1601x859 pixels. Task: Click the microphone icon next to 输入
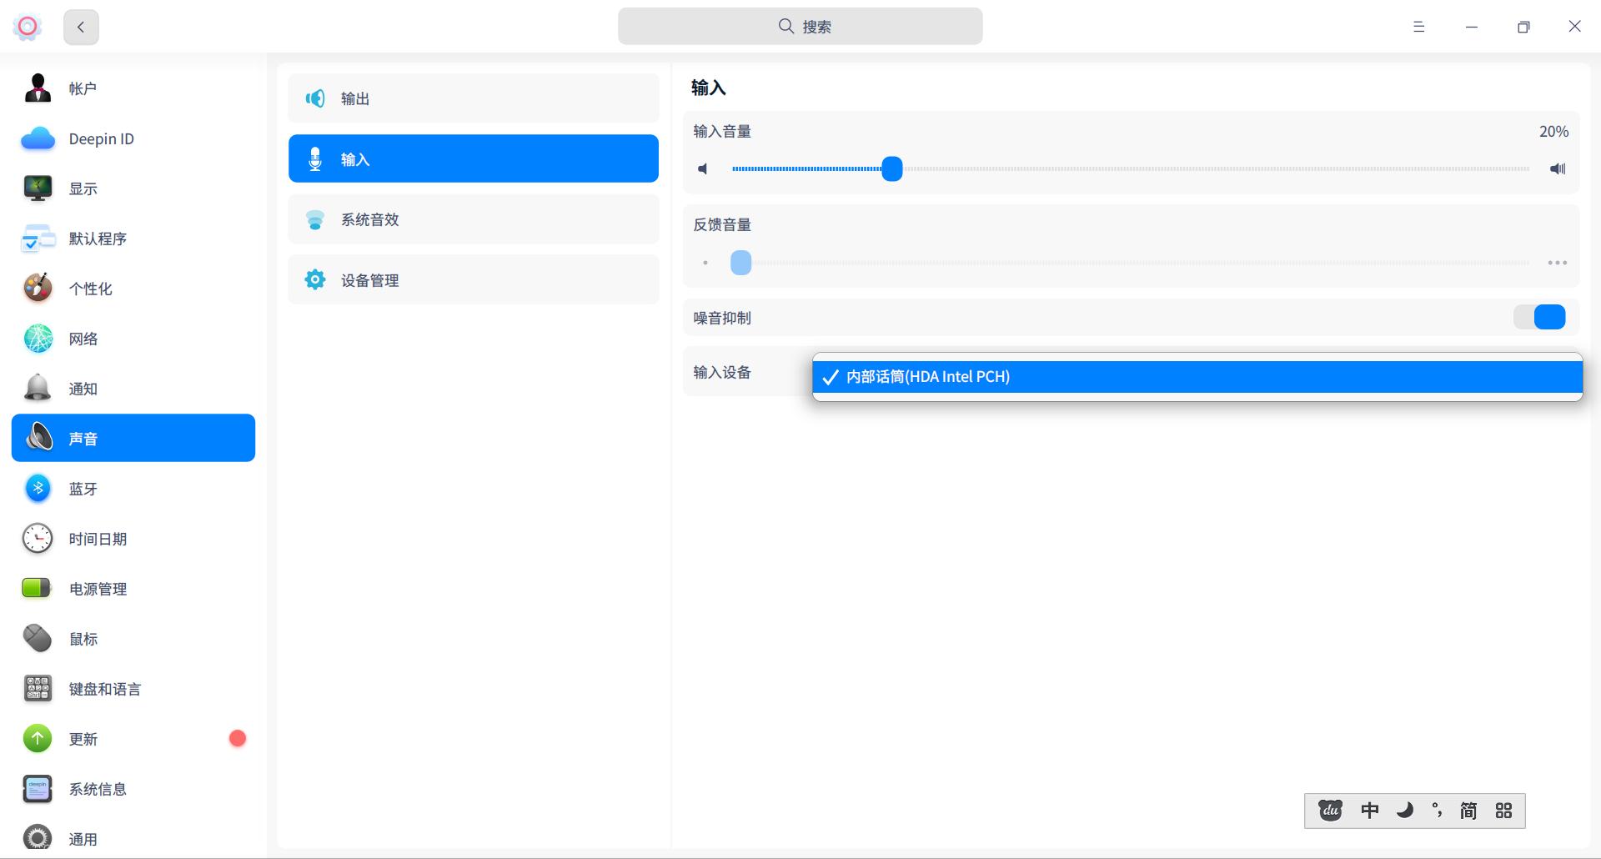315,158
